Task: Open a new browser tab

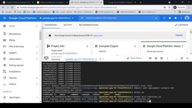Action: click(141, 2)
